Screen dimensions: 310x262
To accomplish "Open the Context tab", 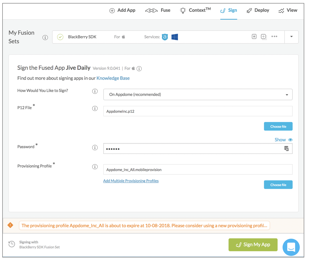I will pyautogui.click(x=195, y=10).
